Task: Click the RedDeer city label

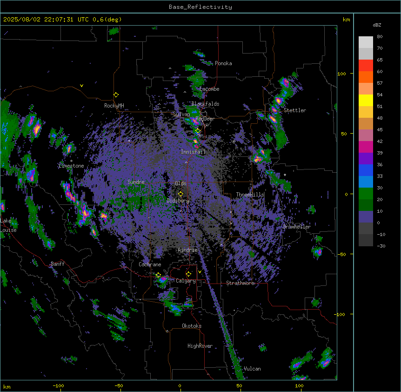Action: [x=205, y=119]
